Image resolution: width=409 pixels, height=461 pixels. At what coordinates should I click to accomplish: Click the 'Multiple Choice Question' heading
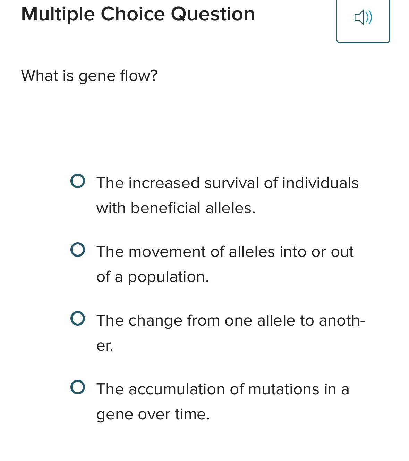tap(137, 14)
